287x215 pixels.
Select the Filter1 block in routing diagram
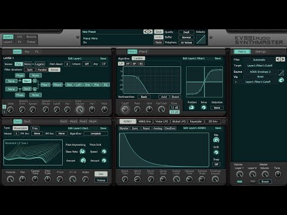pos(45,85)
